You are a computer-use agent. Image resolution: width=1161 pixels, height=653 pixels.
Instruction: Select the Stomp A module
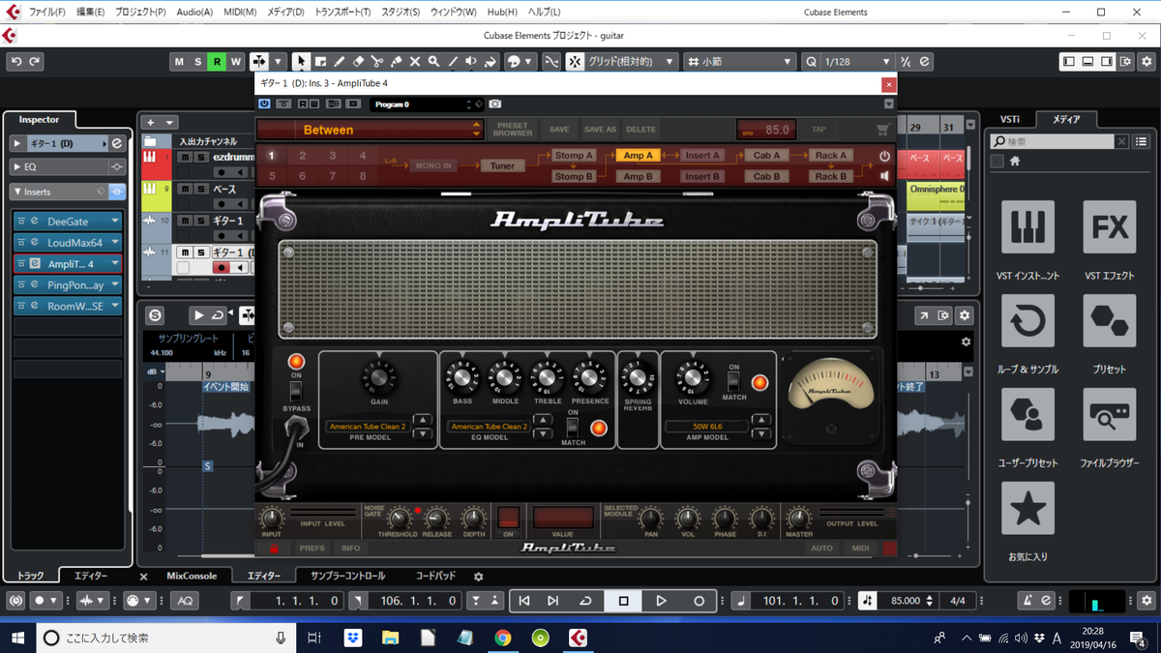point(573,155)
